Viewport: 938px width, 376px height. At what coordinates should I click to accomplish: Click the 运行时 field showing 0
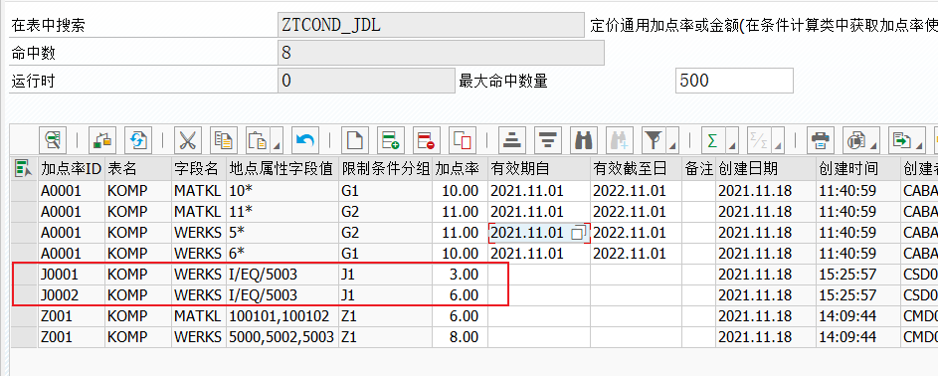coord(366,81)
